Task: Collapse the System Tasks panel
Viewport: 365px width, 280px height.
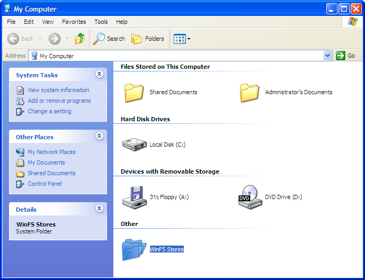Action: pyautogui.click(x=100, y=74)
